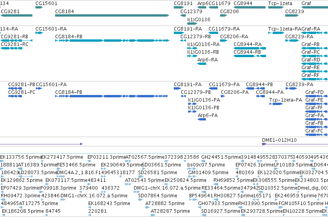Select the CG15601-PA protein label

coord(51,85)
